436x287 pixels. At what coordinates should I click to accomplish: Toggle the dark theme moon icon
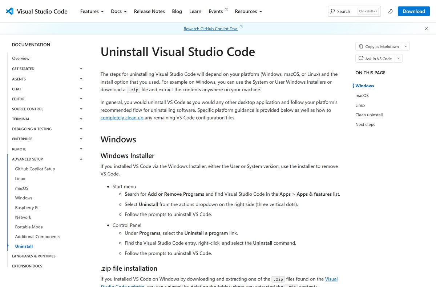tap(390, 11)
